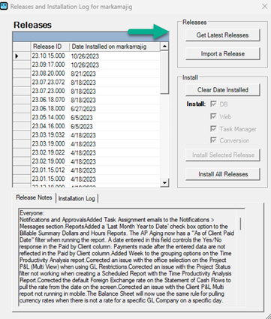Click 10/26/2023 date for release 23.09.17.000
Image resolution: width=271 pixels, height=319 pixels.
[x=115, y=65]
